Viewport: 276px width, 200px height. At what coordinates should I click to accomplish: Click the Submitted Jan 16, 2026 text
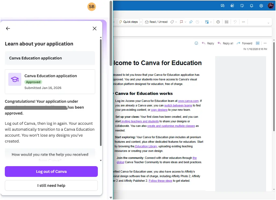click(x=43, y=88)
